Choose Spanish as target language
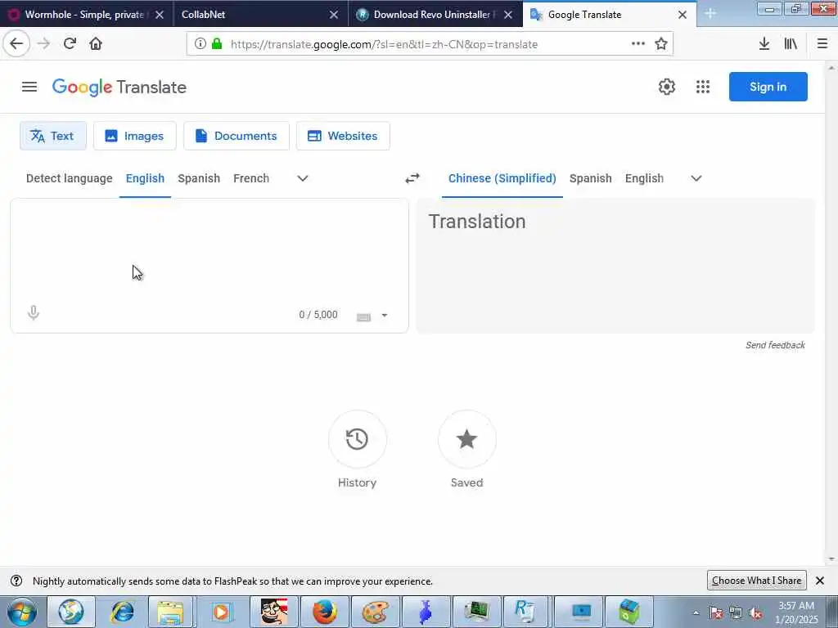Image resolution: width=838 pixels, height=628 pixels. coord(591,178)
